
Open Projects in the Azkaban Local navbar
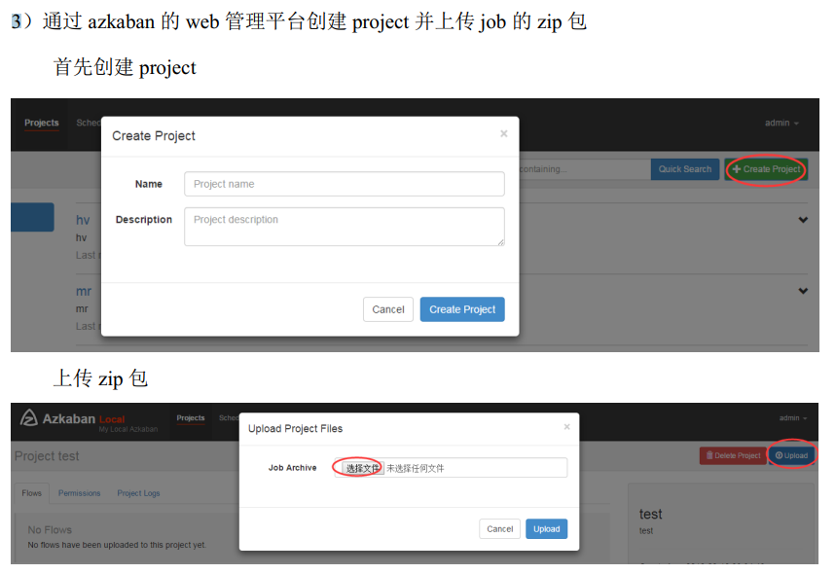[x=191, y=417]
